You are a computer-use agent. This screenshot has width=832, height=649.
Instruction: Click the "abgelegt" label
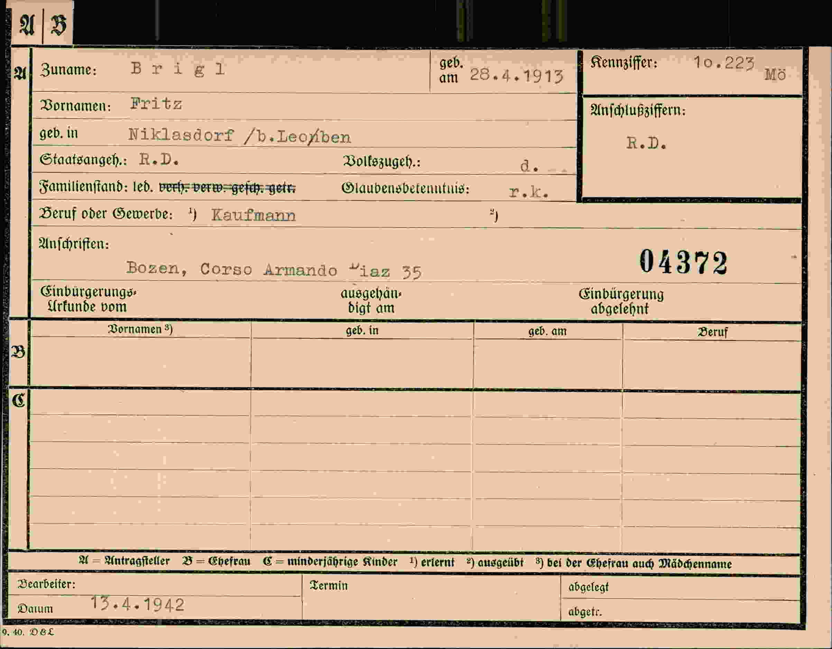pos(588,587)
